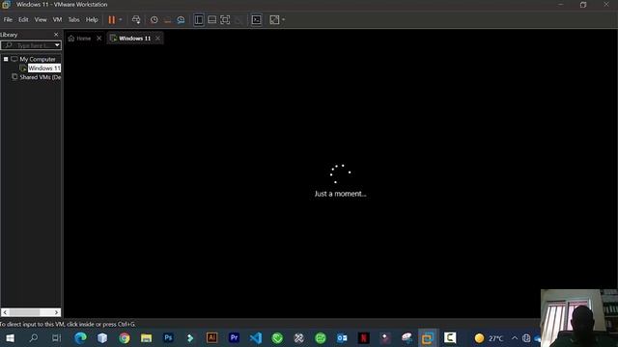This screenshot has width=618, height=347.
Task: Send Ctrl+Alt+Del to the virtual machine
Action: click(136, 19)
